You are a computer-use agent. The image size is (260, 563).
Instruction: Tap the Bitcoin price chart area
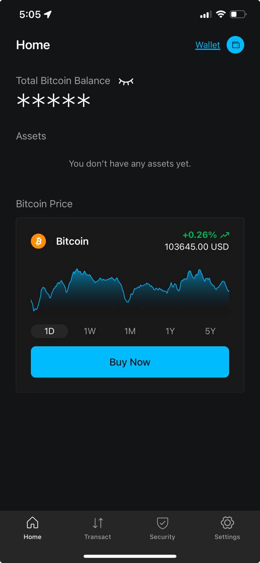coord(130,290)
